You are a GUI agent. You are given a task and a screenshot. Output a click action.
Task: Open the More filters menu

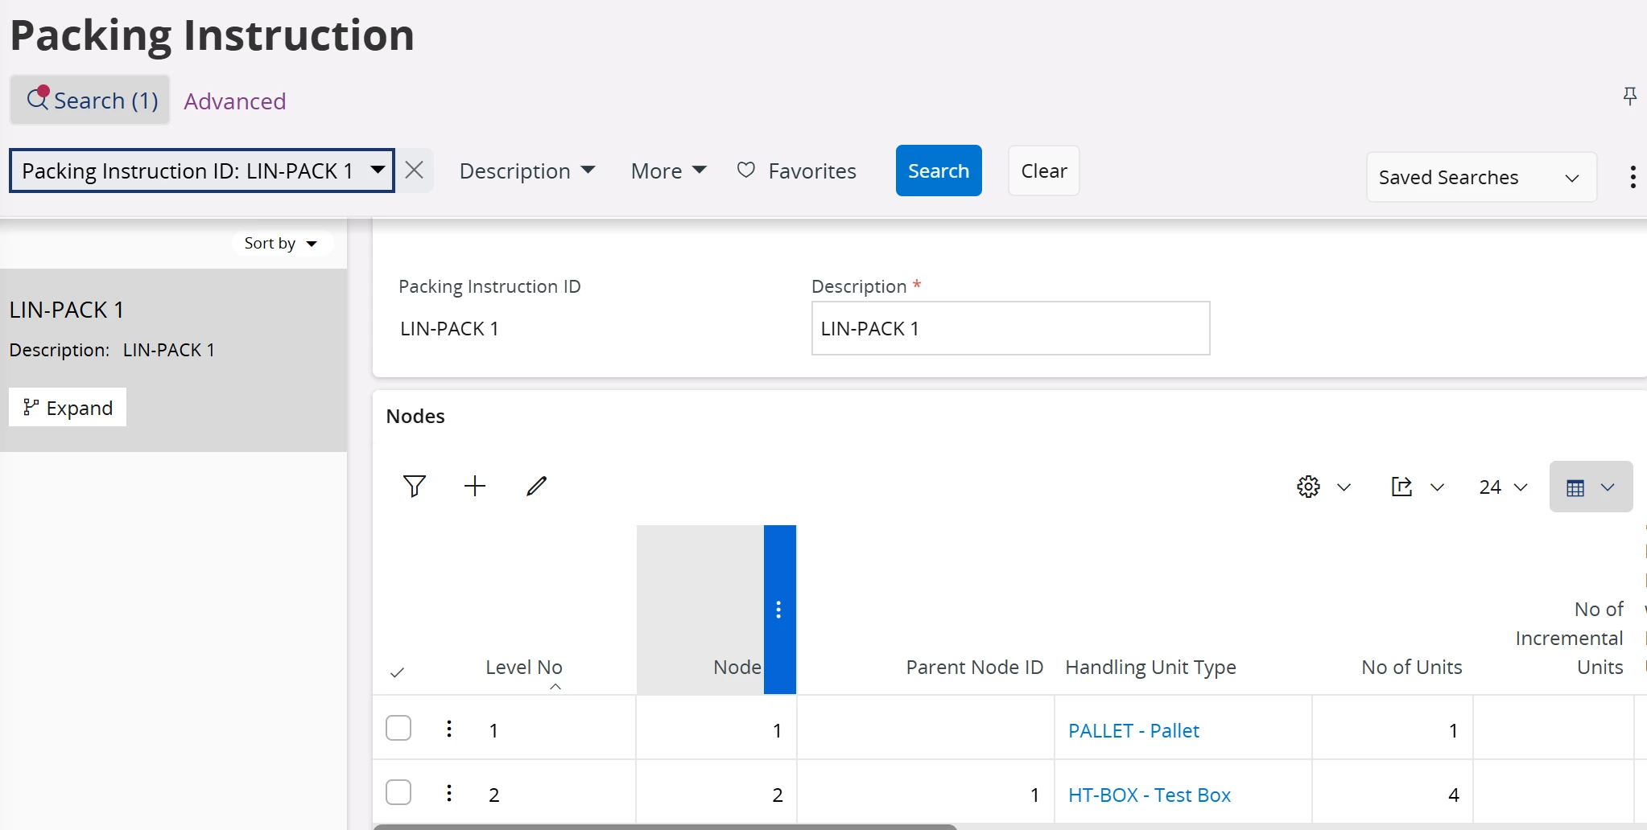668,171
